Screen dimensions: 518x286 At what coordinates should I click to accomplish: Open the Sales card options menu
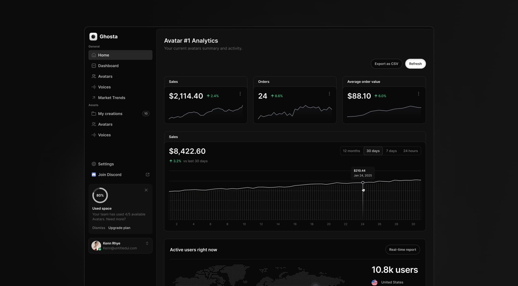[x=240, y=94]
